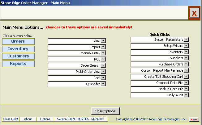The image size is (202, 125).
Task: Select the Reports button
Action: (18, 64)
